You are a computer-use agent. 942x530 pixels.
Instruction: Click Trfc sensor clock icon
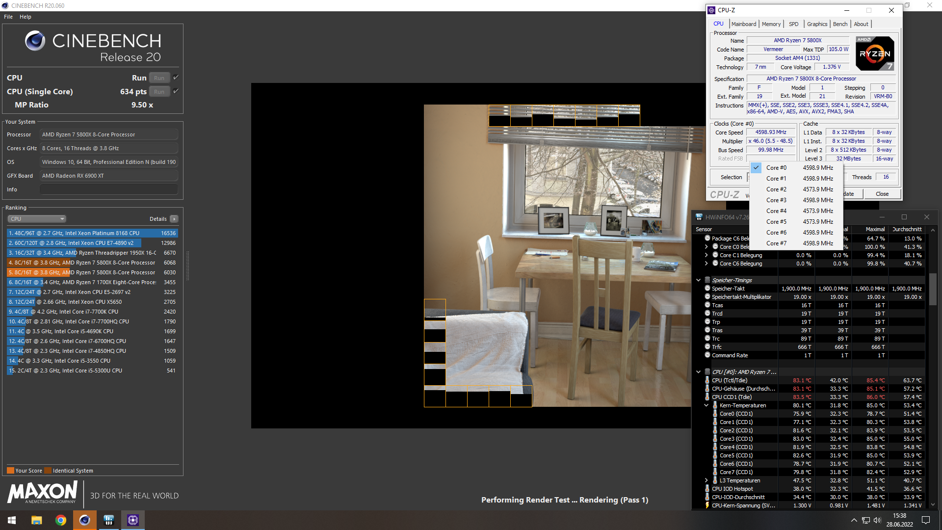click(707, 347)
